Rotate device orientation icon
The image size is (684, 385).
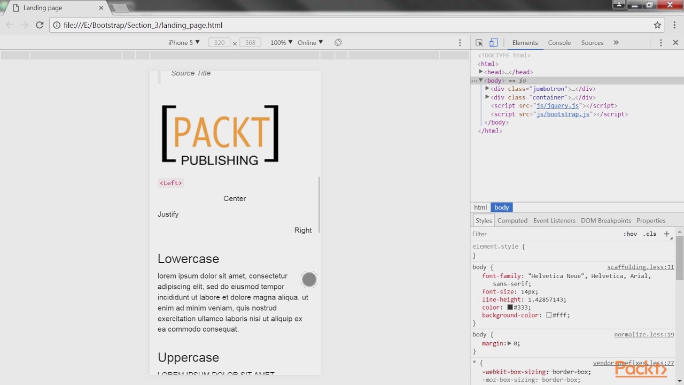coord(338,42)
